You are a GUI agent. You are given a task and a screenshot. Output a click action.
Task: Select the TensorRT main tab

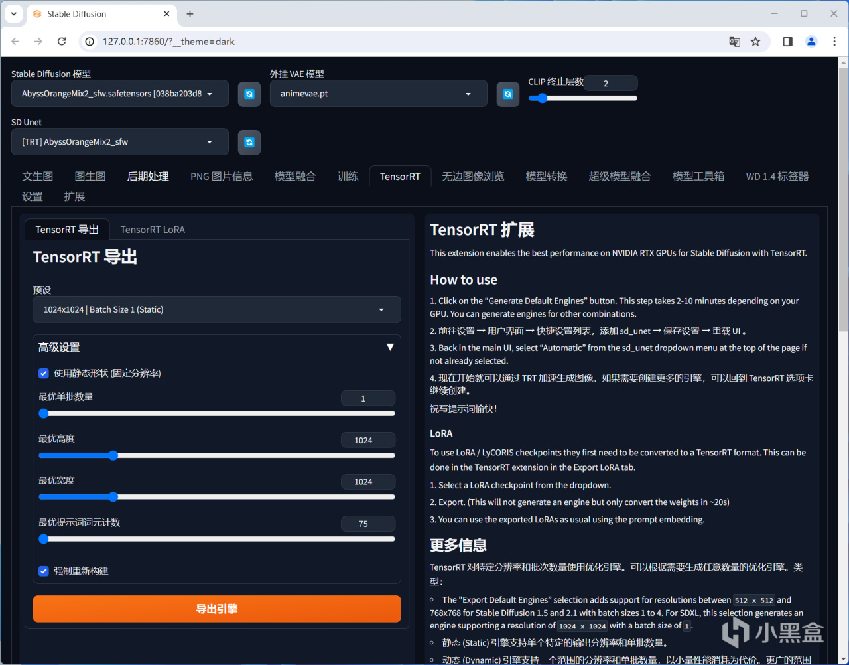point(400,176)
